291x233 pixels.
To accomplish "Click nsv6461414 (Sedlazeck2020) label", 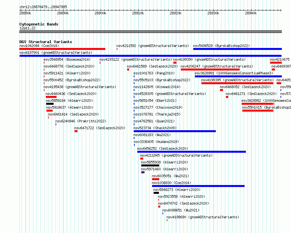I will (73, 114).
